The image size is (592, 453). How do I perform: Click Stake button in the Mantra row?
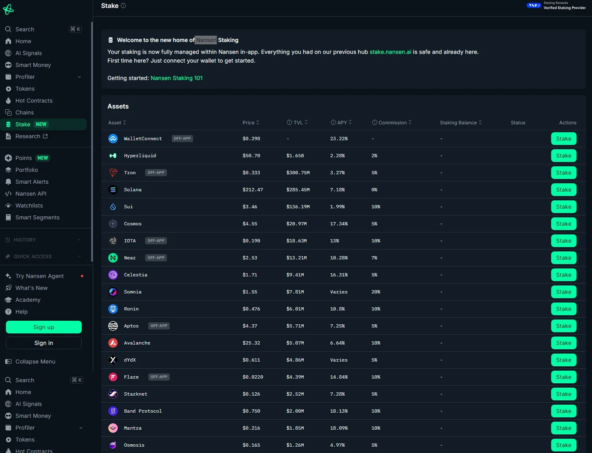563,428
